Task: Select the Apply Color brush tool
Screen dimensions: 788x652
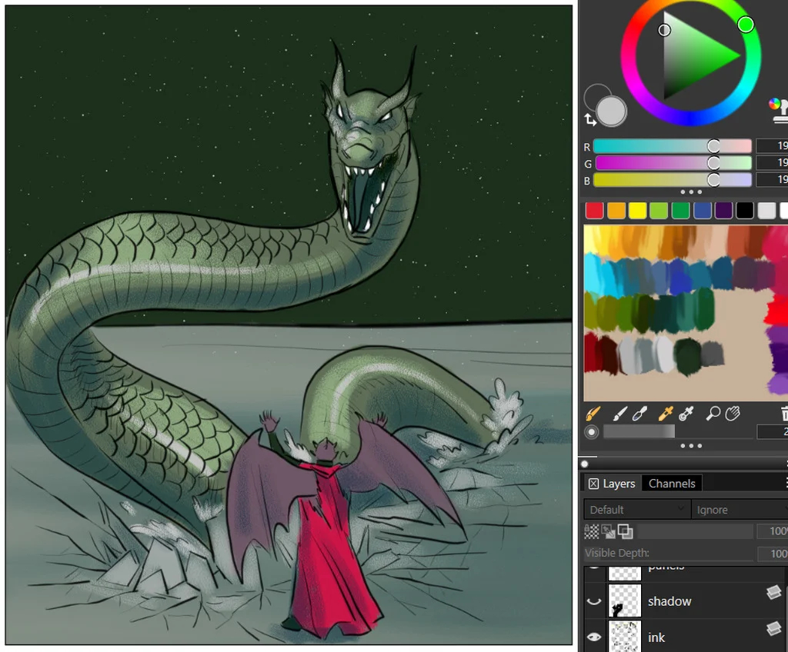Action: point(621,414)
